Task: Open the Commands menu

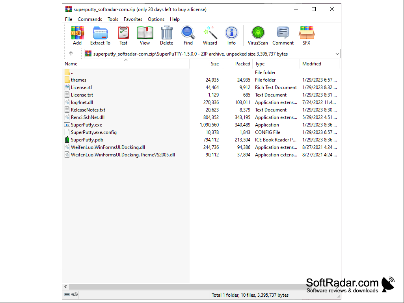Action: [90, 19]
